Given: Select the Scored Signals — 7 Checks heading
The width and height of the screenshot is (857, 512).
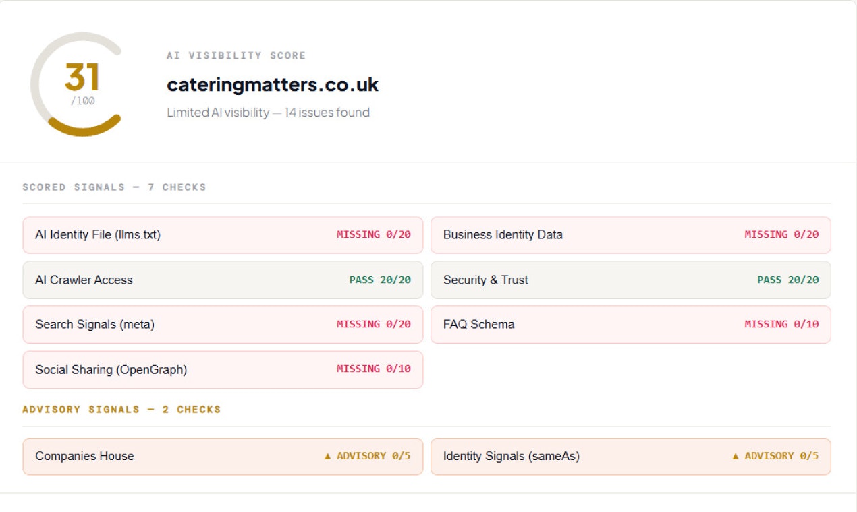Looking at the screenshot, I should [x=114, y=187].
